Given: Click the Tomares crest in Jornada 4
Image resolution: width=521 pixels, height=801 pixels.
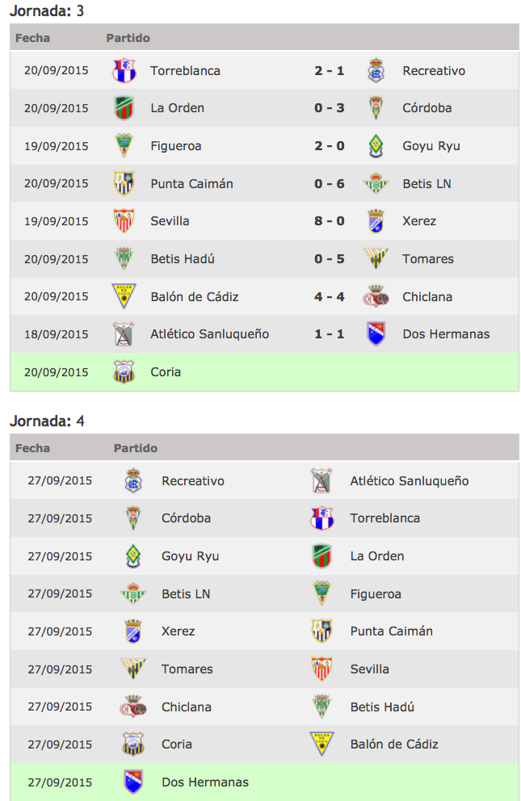Looking at the screenshot, I should coord(133,669).
